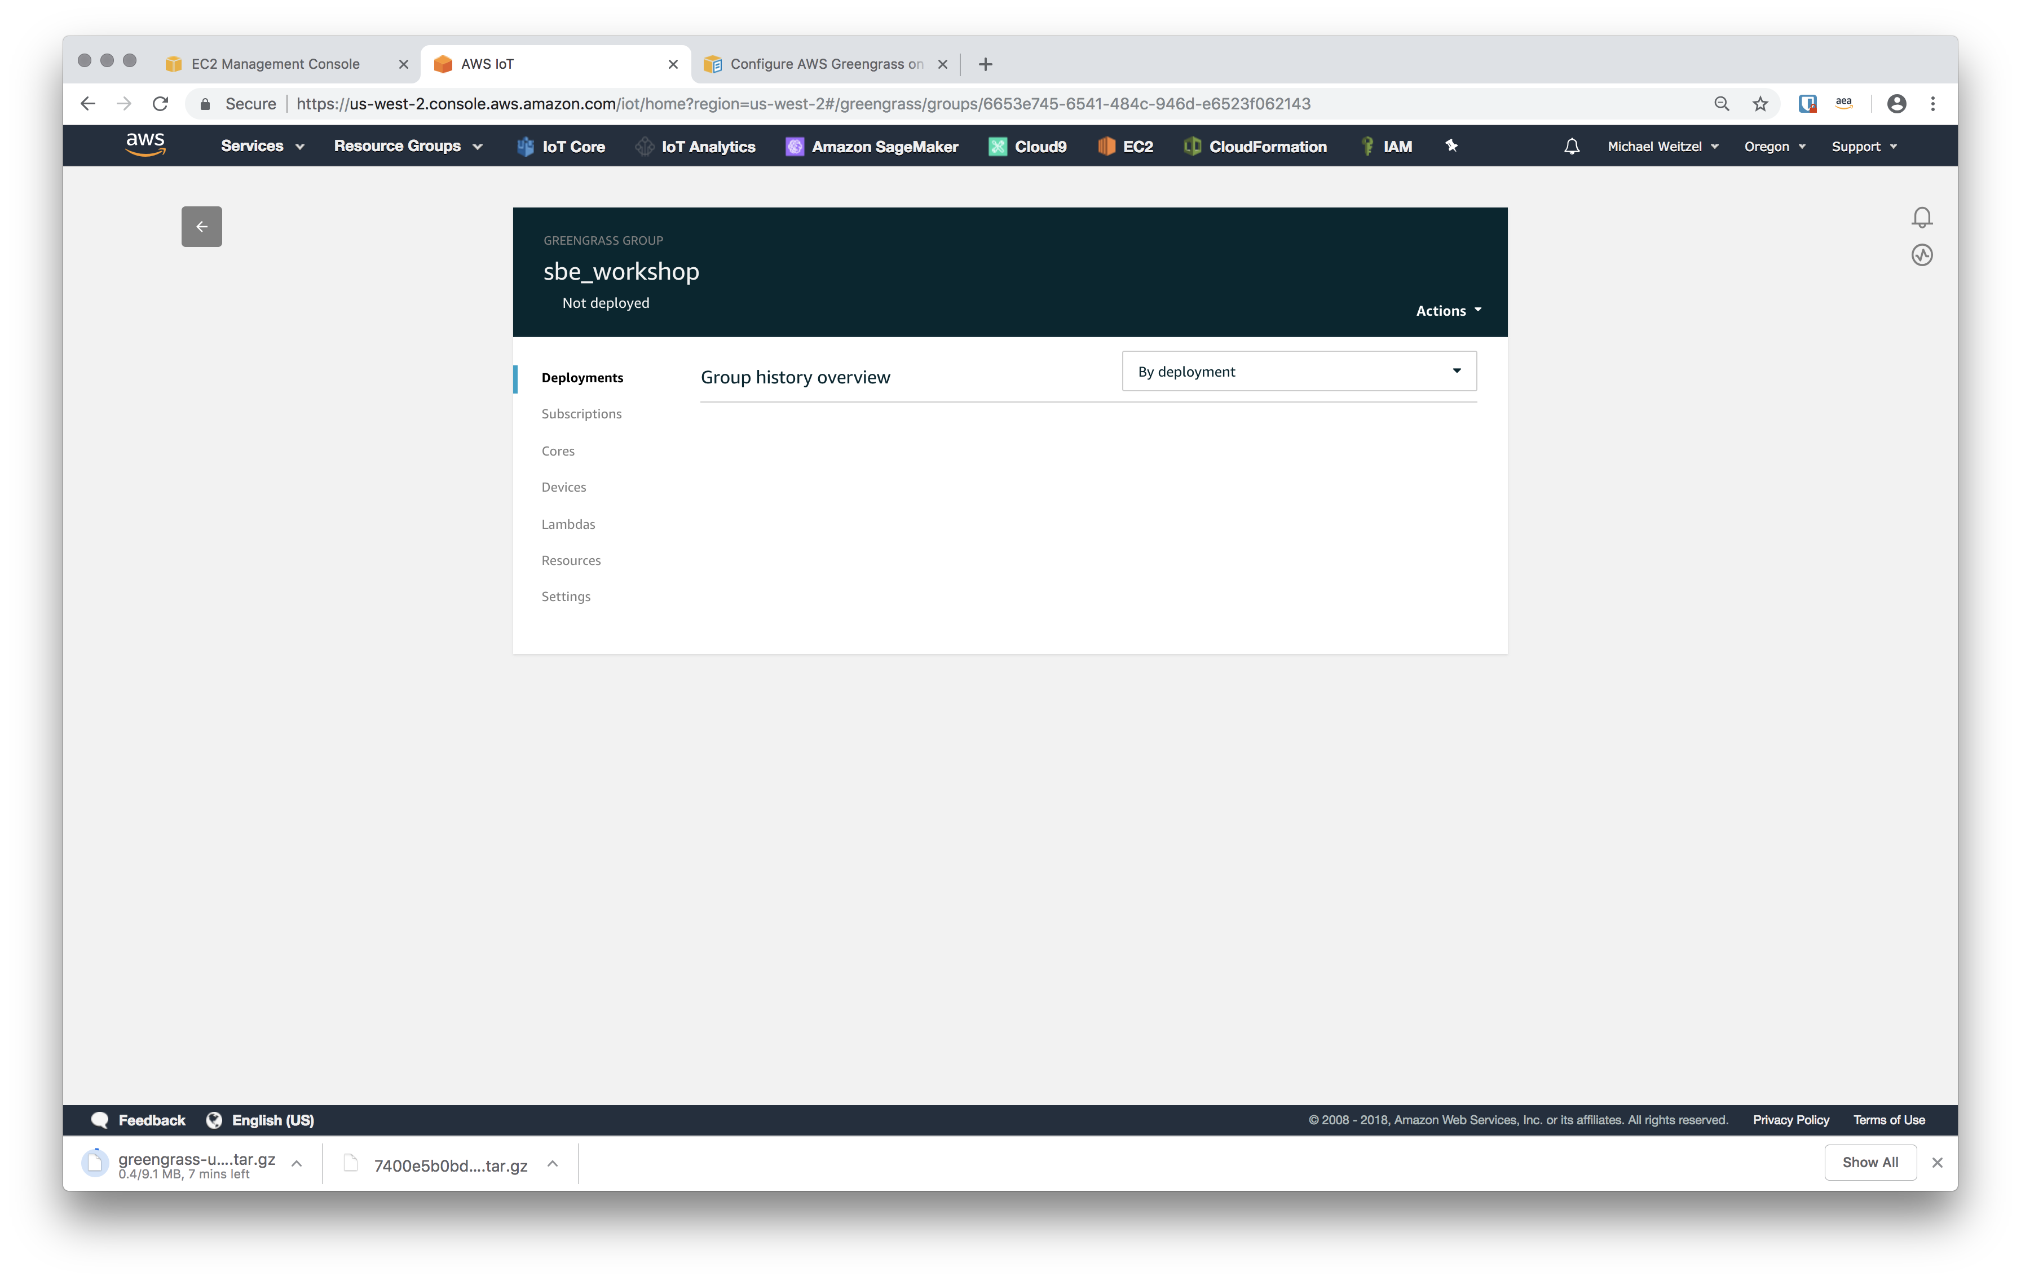Open the IoT console notifications bell
2021x1281 pixels.
[1921, 218]
